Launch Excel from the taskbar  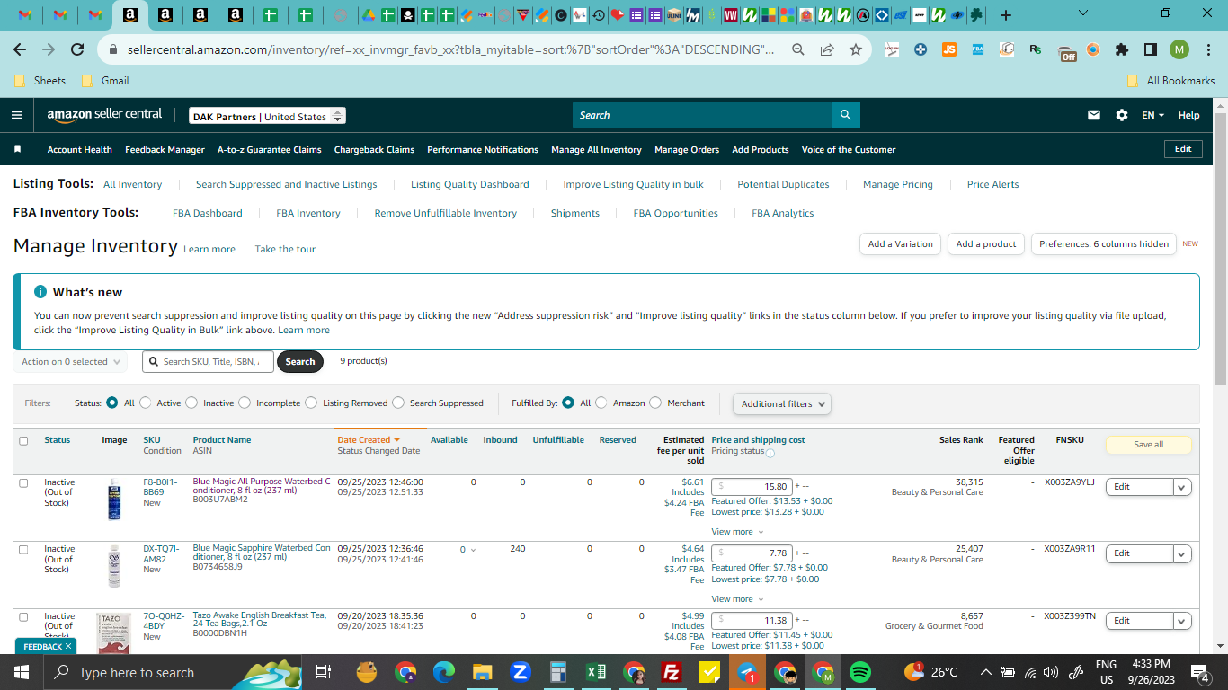[595, 672]
